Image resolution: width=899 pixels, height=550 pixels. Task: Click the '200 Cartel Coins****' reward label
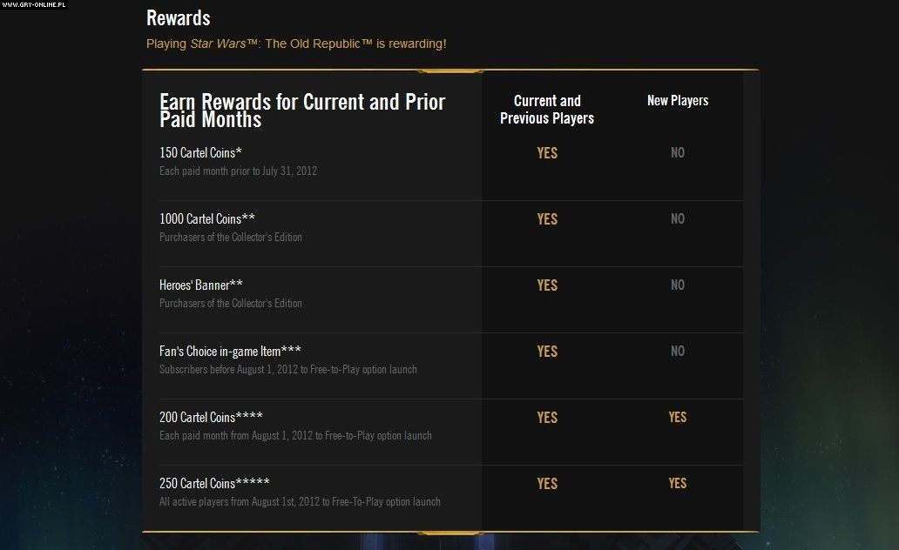coord(211,418)
